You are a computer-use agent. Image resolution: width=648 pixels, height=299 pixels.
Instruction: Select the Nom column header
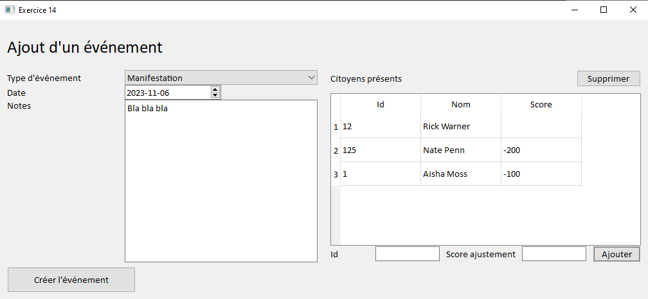click(461, 105)
